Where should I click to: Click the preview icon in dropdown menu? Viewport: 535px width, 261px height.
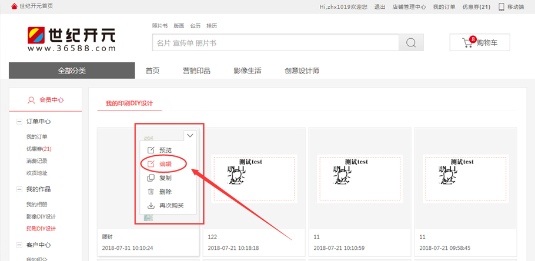pos(151,150)
